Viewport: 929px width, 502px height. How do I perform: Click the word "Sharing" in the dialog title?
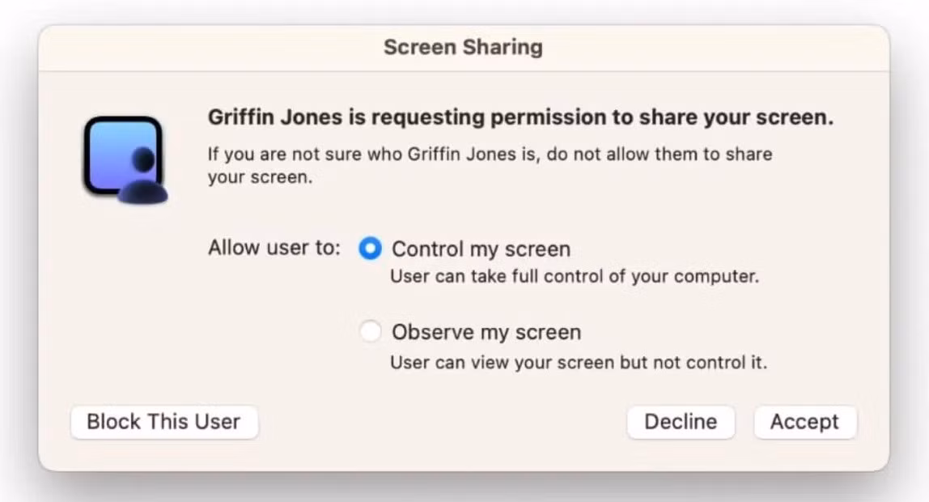point(503,47)
